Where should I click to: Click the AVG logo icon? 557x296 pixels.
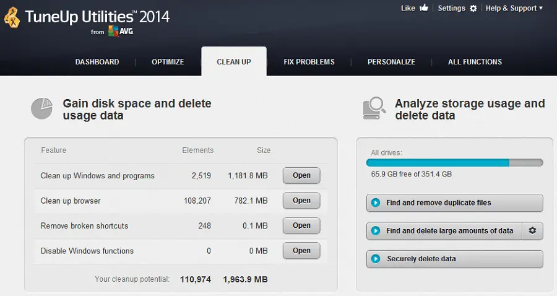121,31
